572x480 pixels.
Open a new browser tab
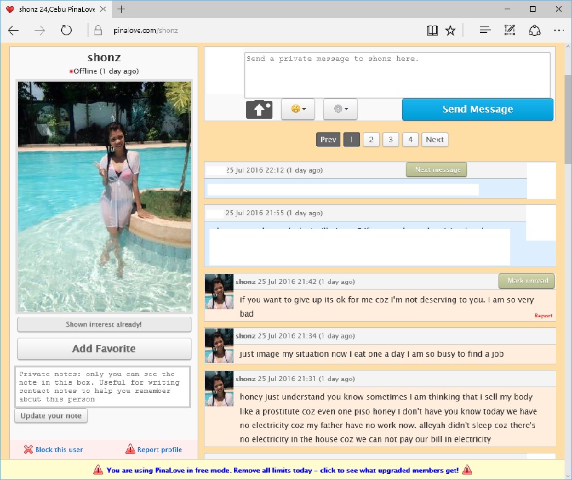[121, 9]
